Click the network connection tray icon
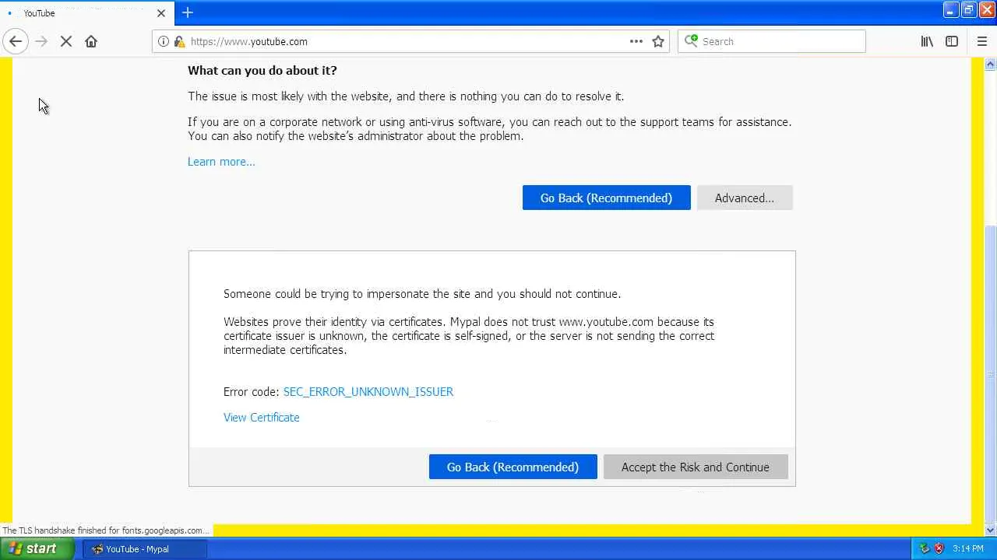The height and width of the screenshot is (560, 997). 925,548
